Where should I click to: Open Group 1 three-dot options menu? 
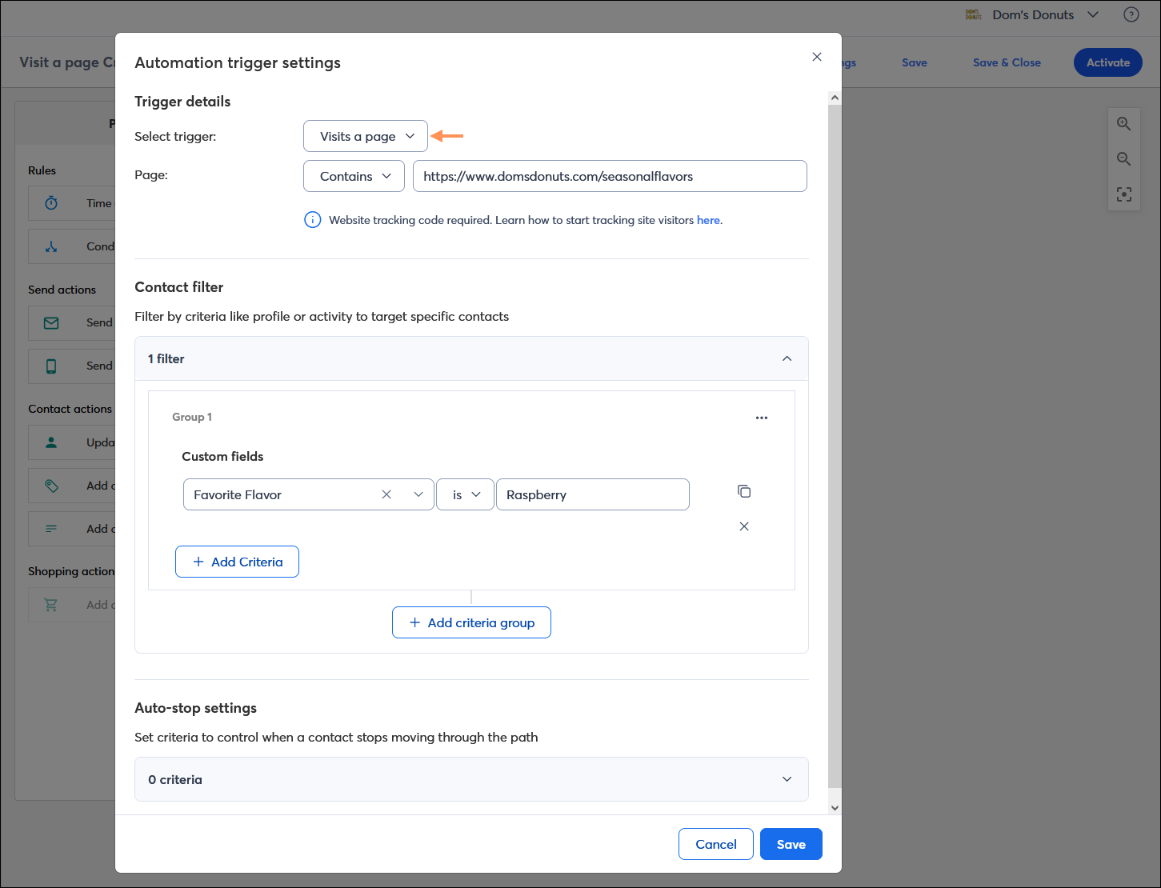coord(762,418)
